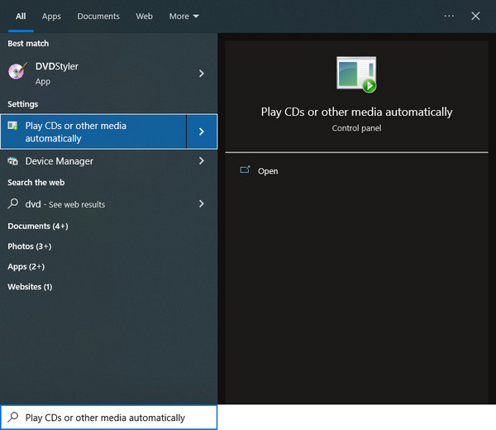Expand the Device Manager chevron

(x=202, y=160)
